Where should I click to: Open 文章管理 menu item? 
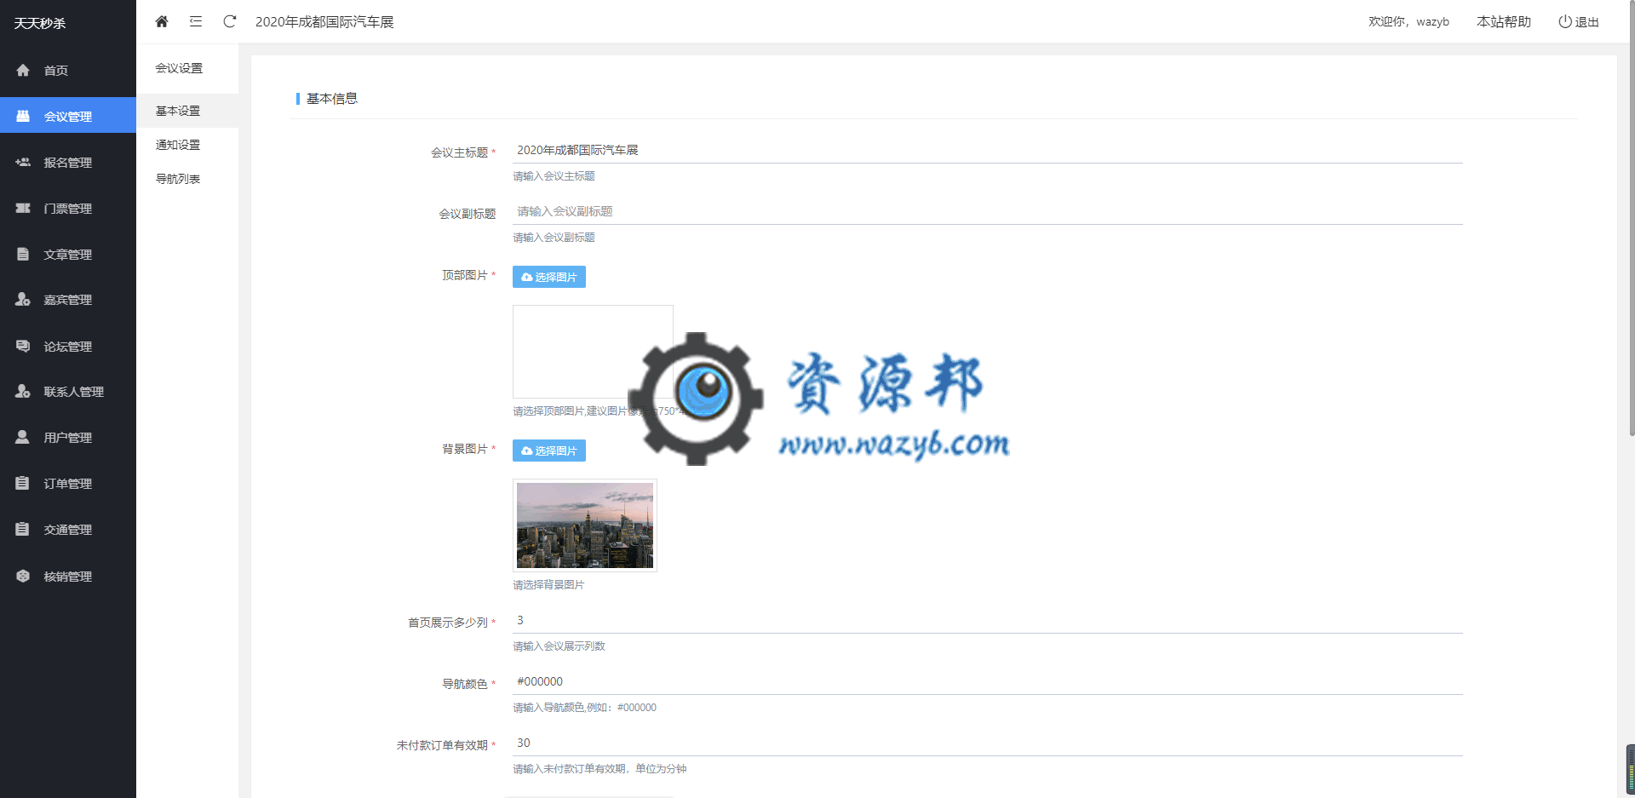point(68,255)
